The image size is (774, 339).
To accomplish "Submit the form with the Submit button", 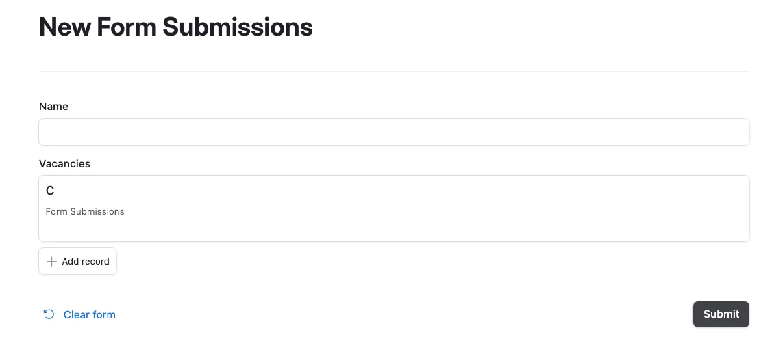I will [721, 314].
